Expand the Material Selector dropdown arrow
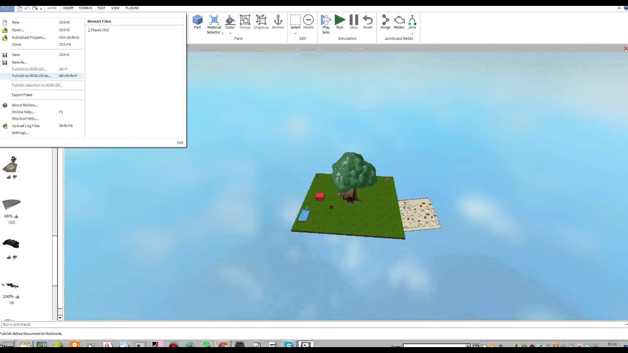This screenshot has width=628, height=353. click(223, 33)
